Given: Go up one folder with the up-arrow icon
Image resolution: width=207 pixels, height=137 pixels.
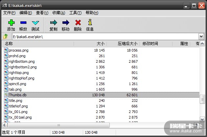Looking at the screenshot, I should [x=6, y=36].
